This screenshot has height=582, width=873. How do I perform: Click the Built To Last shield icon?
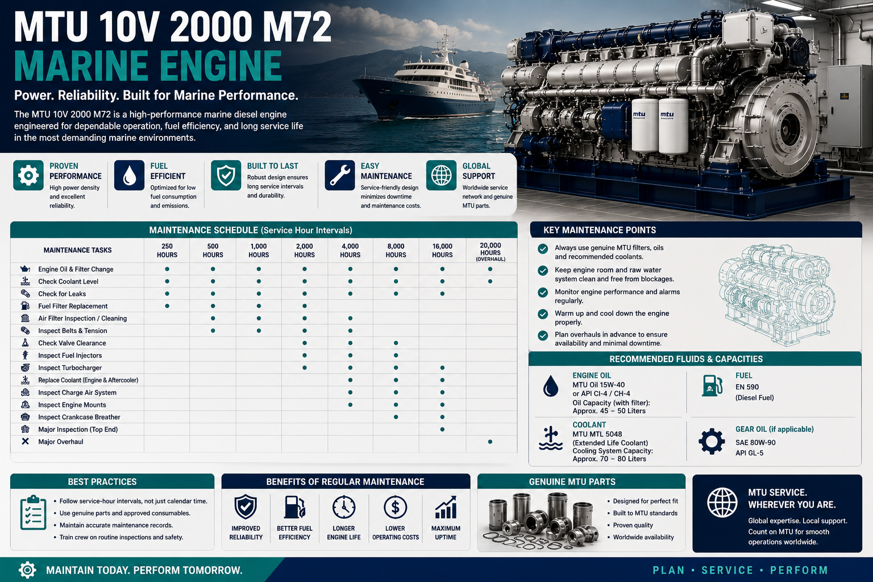(226, 175)
